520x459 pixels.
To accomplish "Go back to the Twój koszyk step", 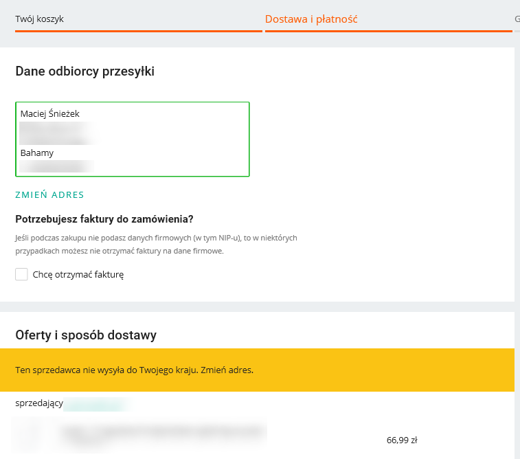I will click(39, 19).
